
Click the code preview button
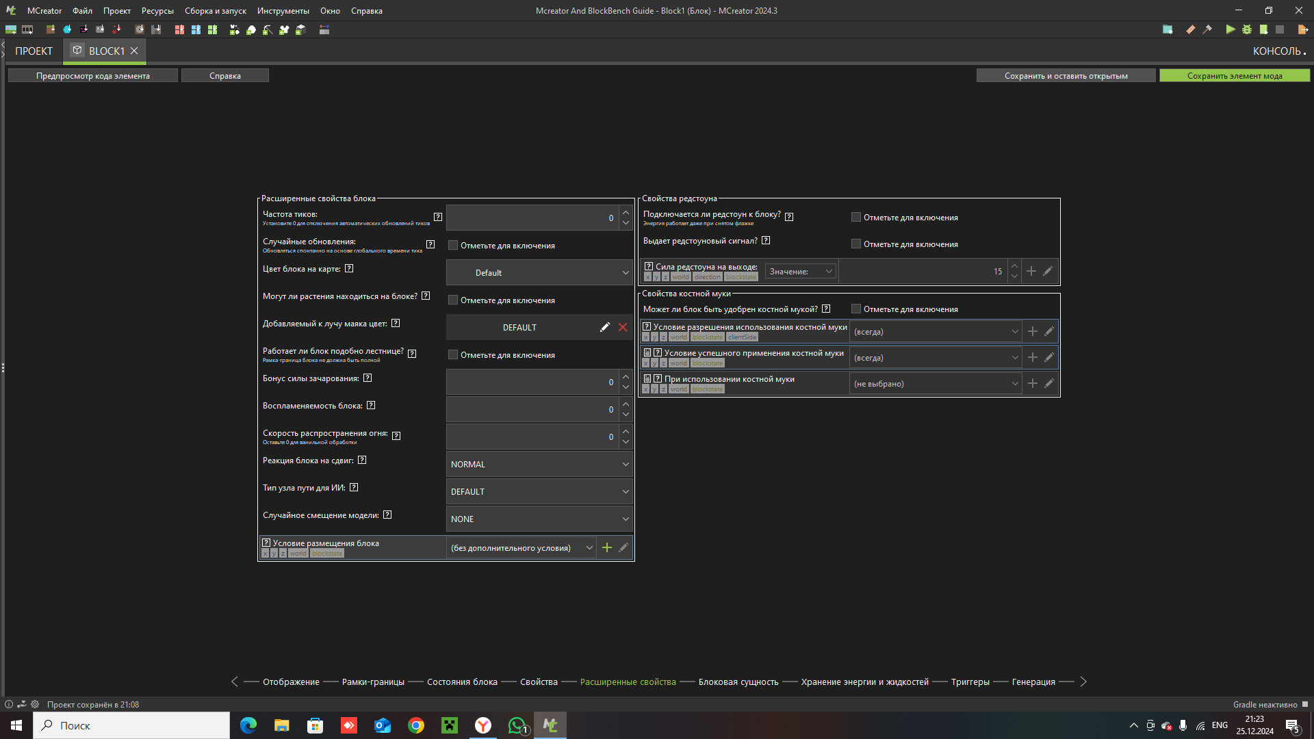[x=92, y=75]
